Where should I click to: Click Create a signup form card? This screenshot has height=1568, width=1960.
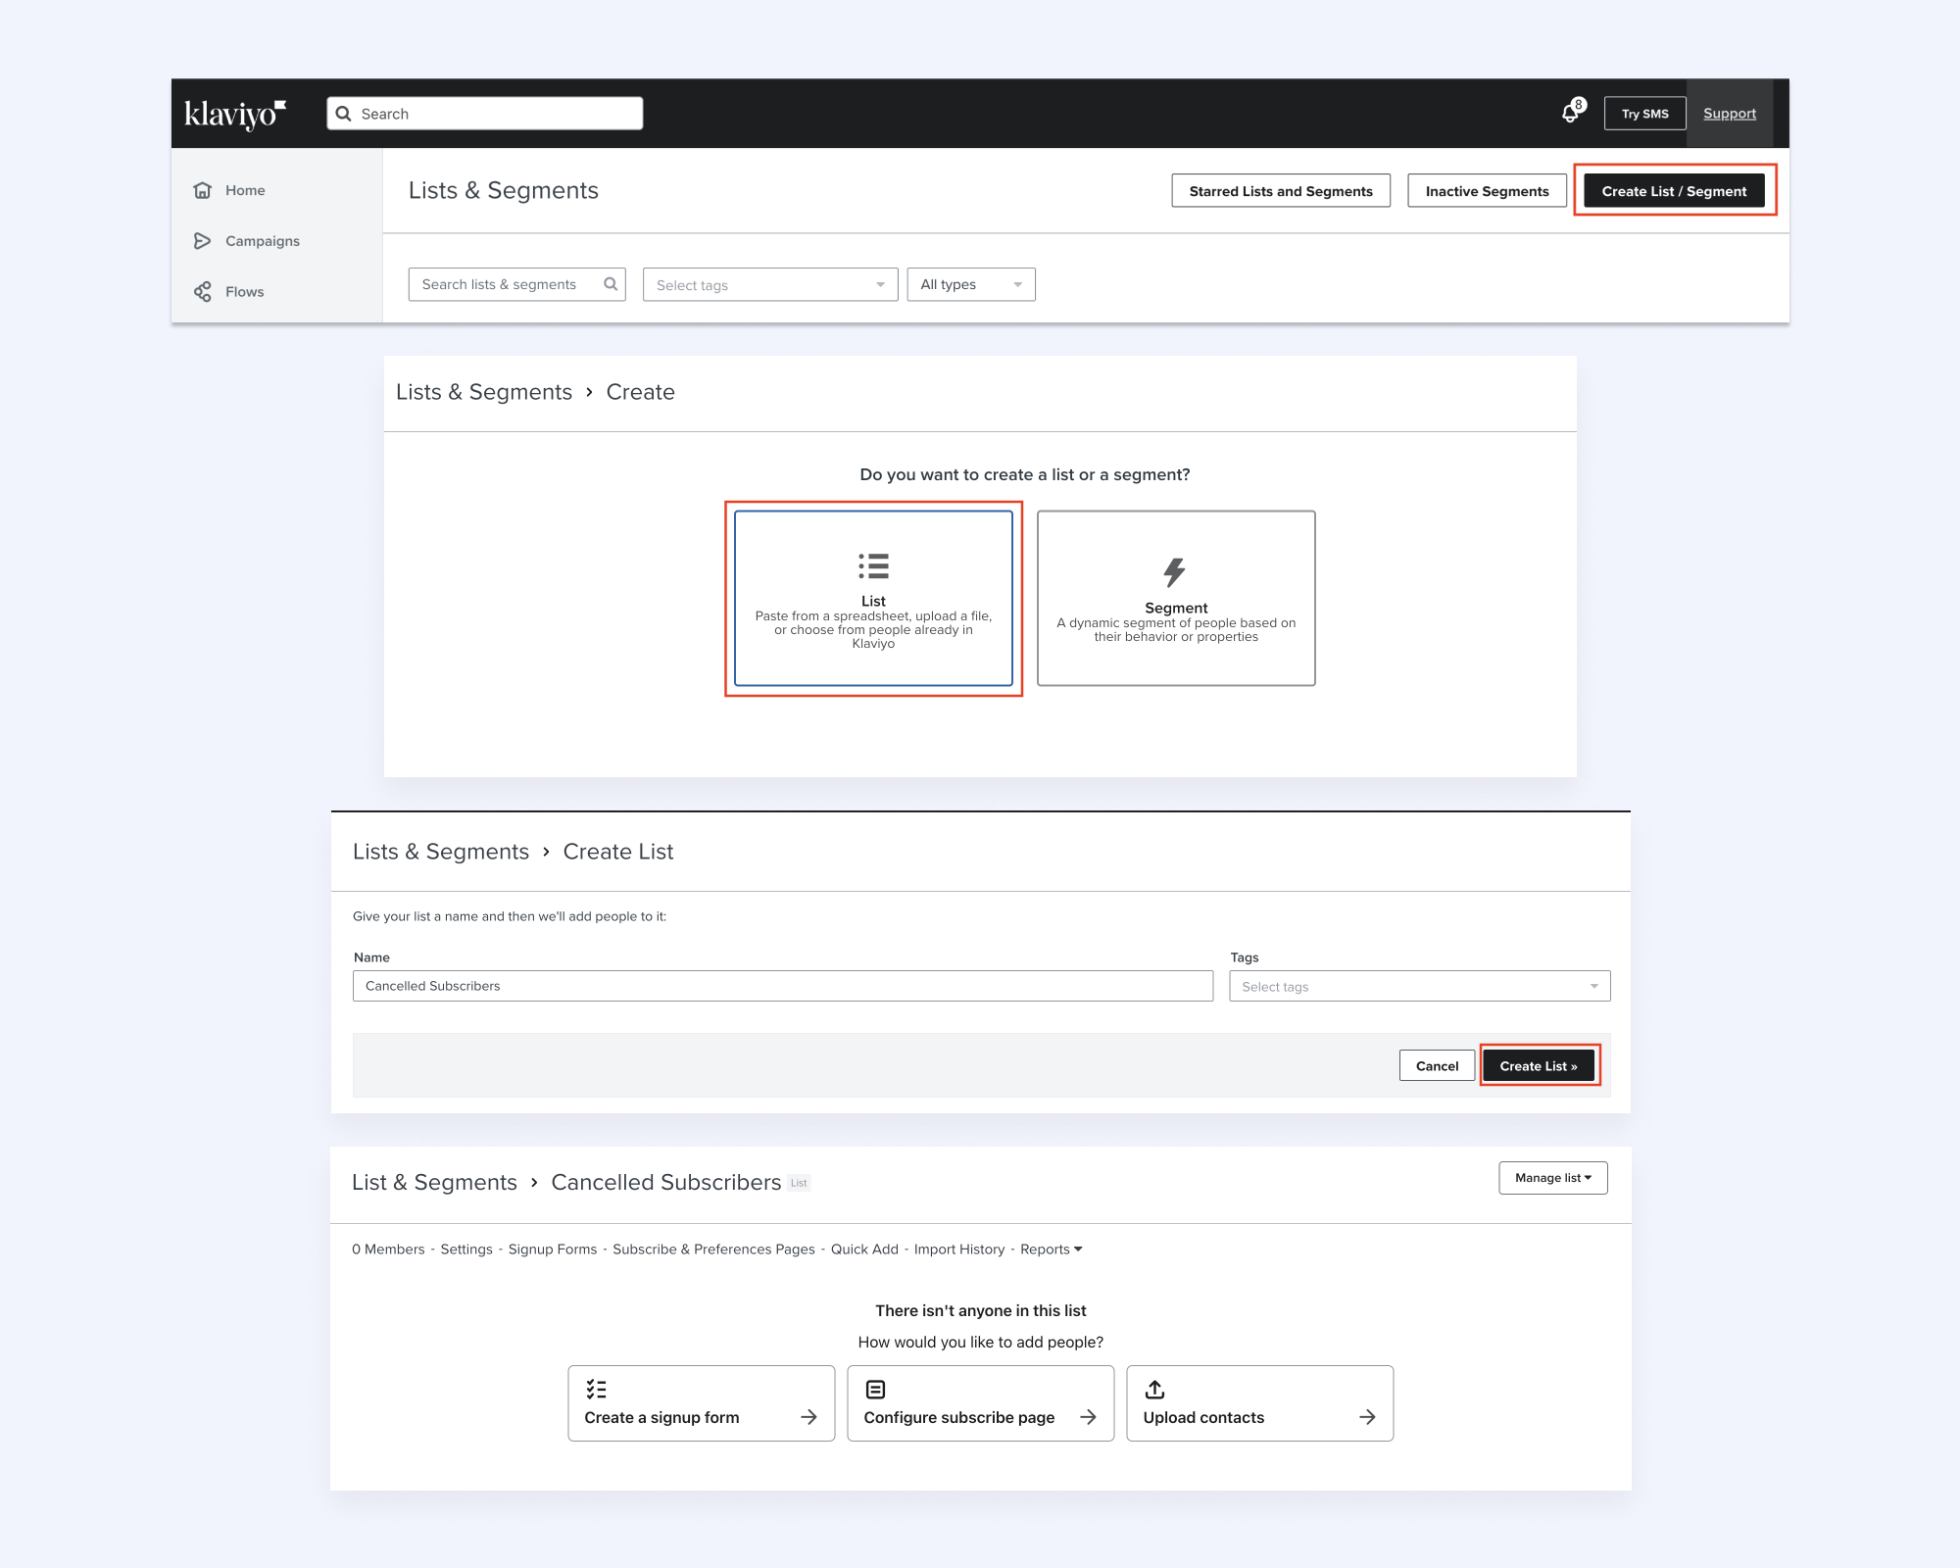coord(702,1403)
